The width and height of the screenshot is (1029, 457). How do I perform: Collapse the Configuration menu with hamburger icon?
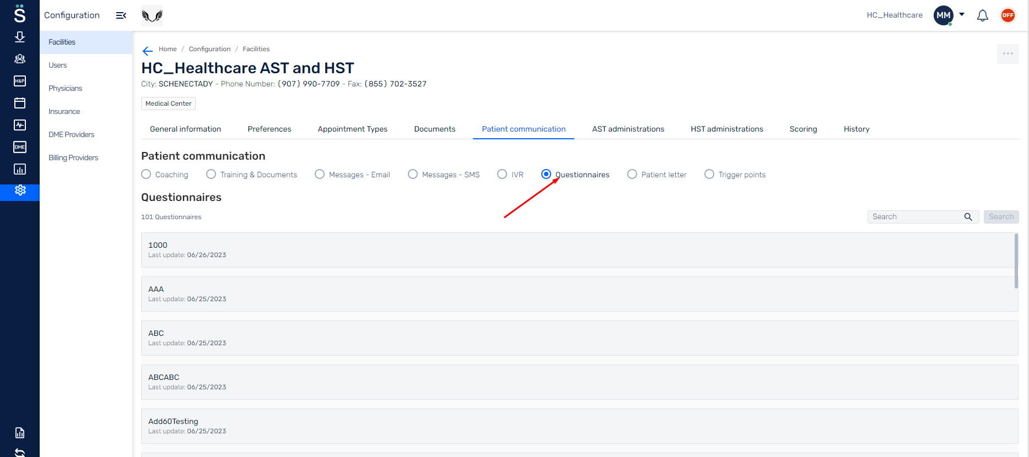point(121,15)
